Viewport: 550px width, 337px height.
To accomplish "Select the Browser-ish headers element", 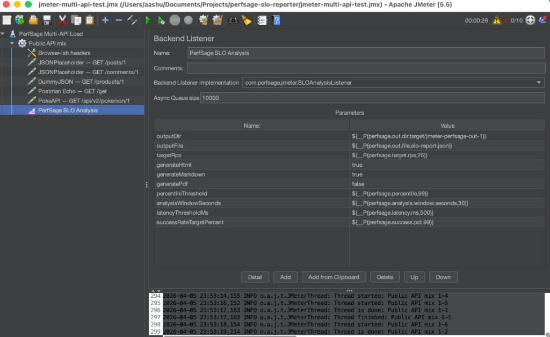I will point(64,53).
